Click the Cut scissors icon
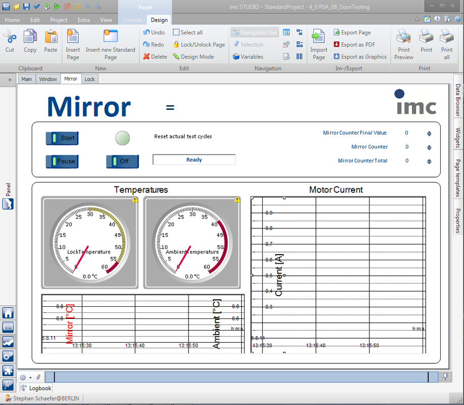The width and height of the screenshot is (464, 405). pyautogui.click(x=10, y=38)
